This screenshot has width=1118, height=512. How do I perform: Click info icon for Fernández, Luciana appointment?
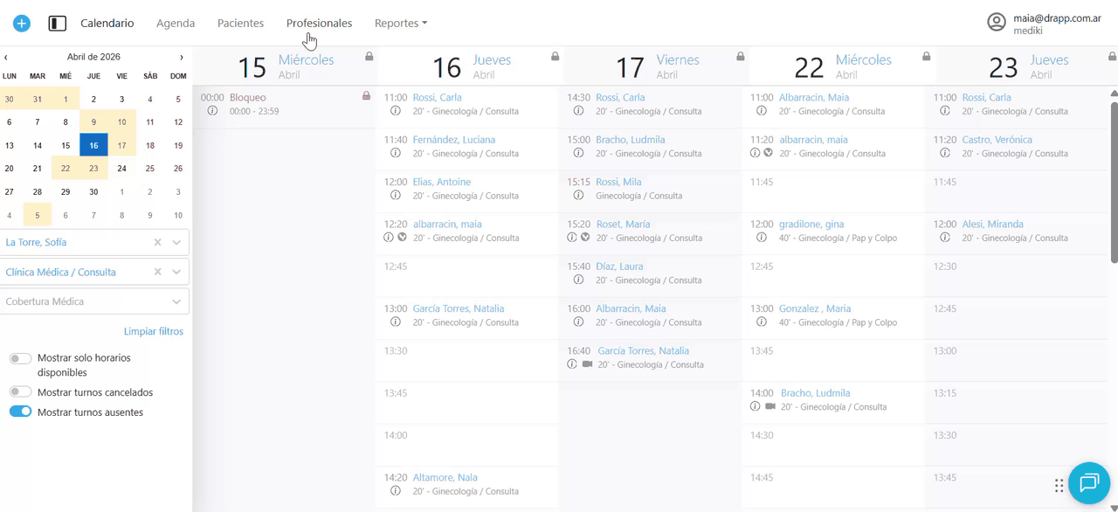396,153
